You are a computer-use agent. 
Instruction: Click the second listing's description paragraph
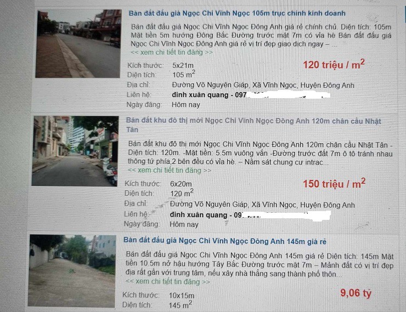coord(260,153)
